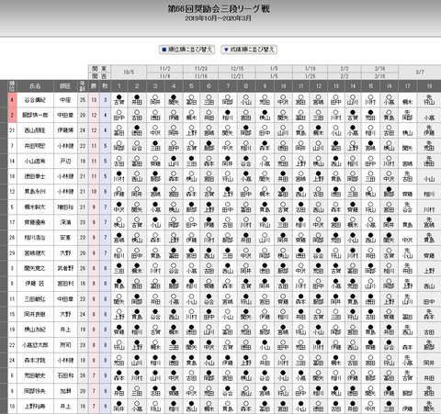Select the 師匠 column header
Screen dimensions: 441x414
(65, 86)
